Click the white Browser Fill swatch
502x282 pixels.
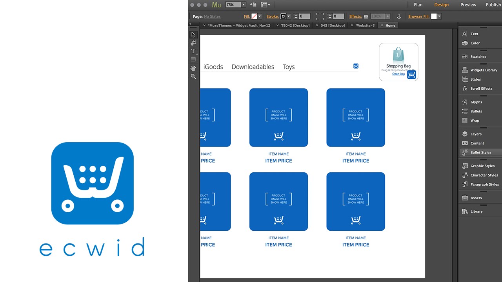(434, 16)
